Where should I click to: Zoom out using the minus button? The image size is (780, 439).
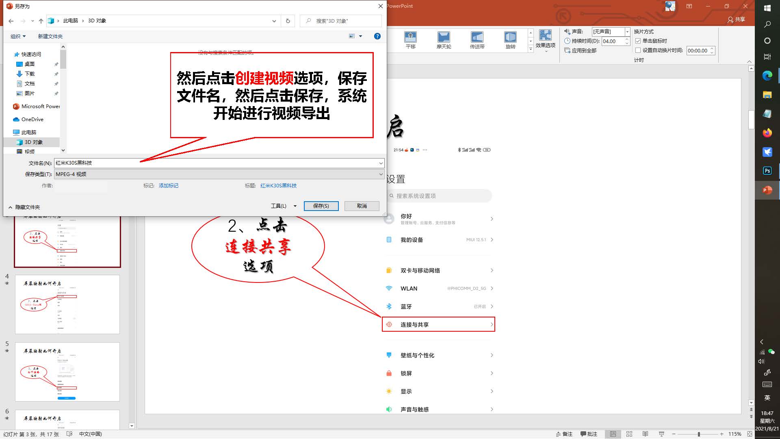[x=674, y=434]
